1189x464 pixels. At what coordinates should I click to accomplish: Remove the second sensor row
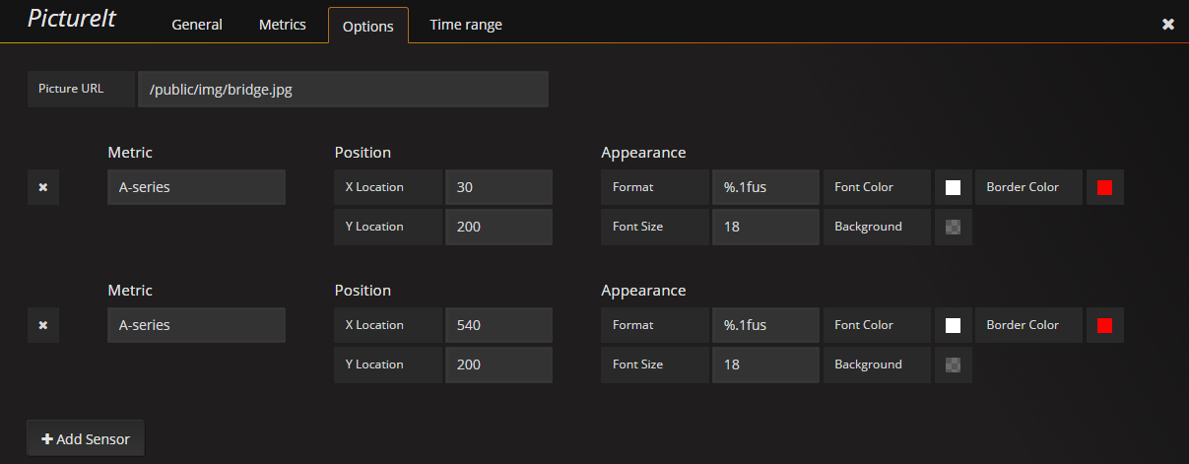coord(42,325)
